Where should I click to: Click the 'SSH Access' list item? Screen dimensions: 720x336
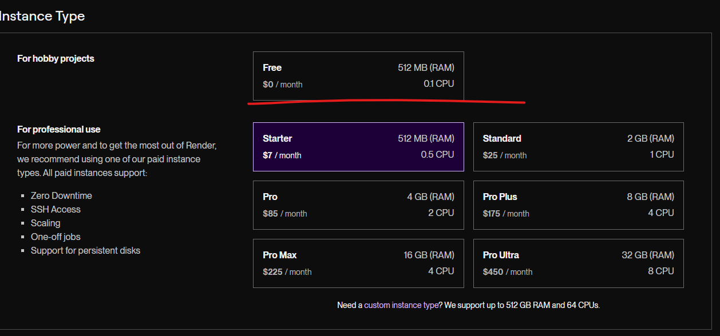click(56, 209)
